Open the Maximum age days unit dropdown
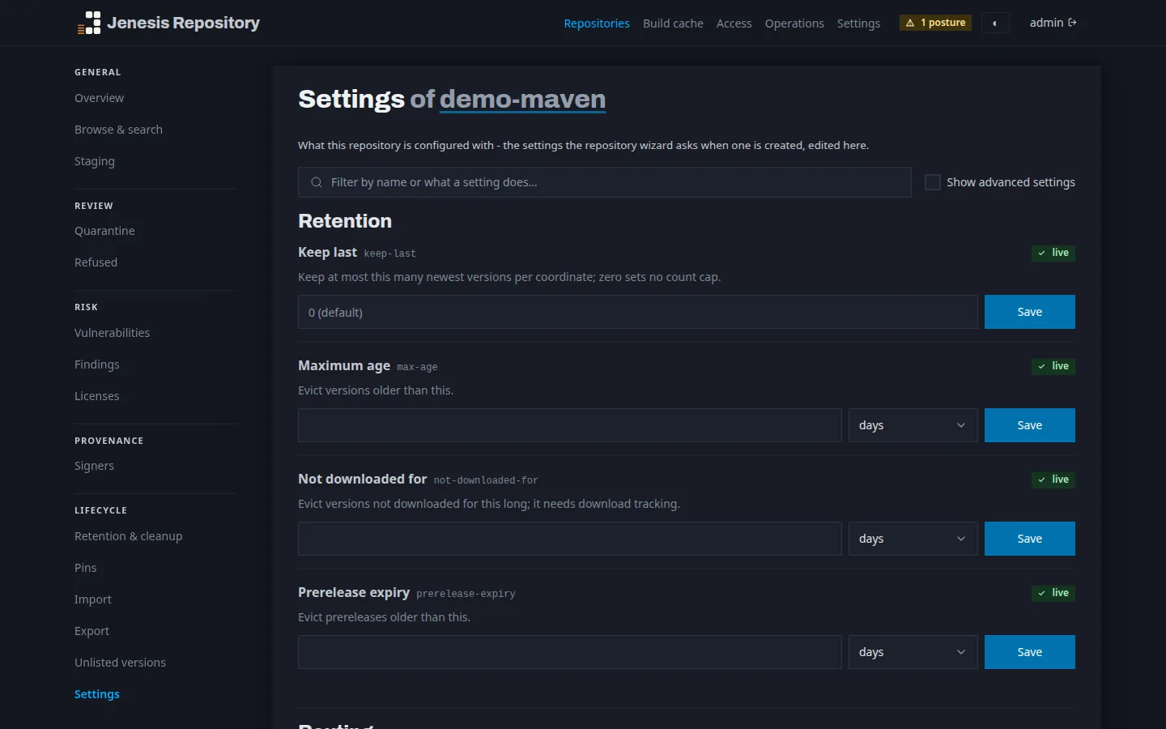 point(913,425)
